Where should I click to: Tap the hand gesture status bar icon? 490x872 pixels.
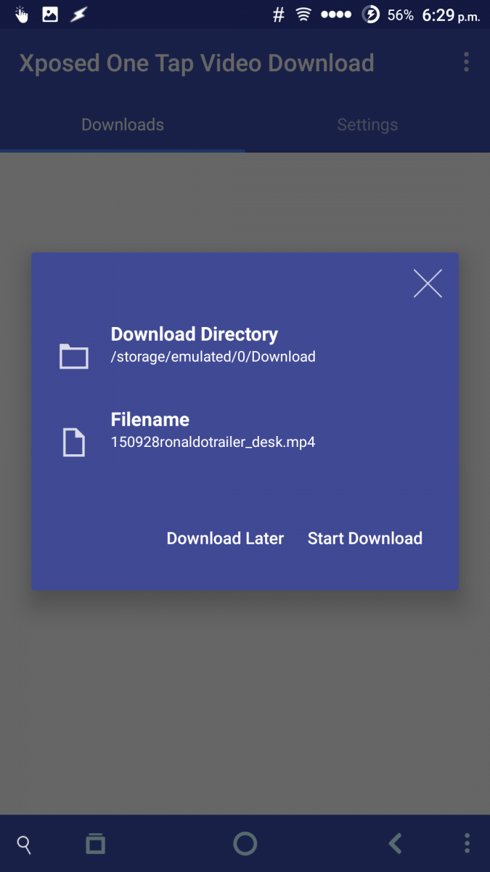(x=22, y=15)
